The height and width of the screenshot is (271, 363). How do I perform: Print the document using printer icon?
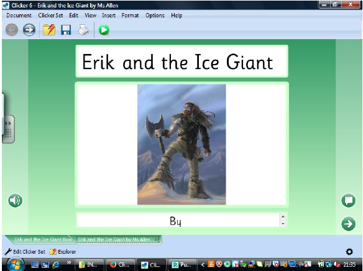tap(83, 30)
